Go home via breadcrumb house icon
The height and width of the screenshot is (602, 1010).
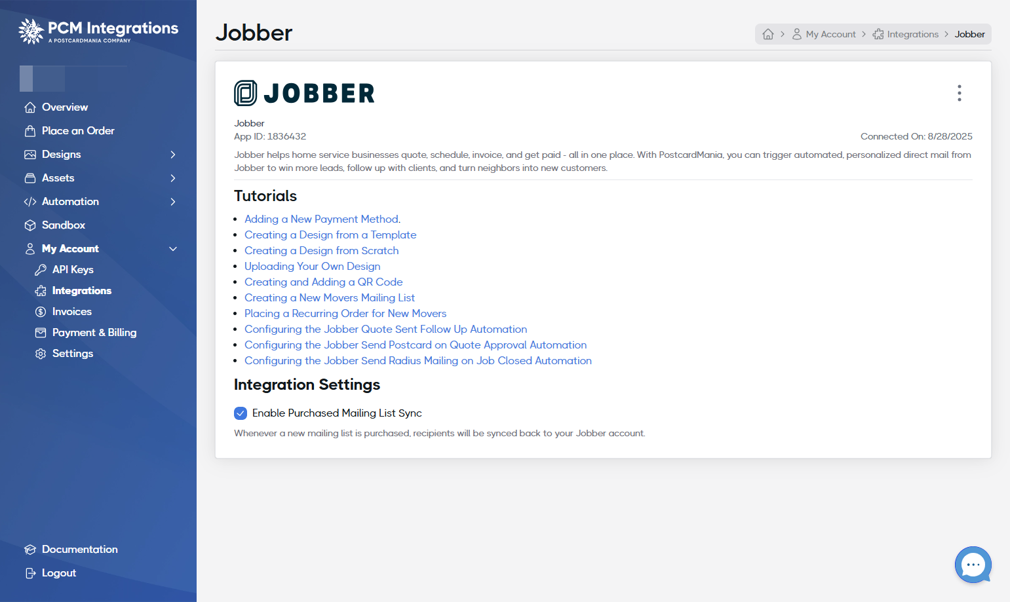point(768,34)
